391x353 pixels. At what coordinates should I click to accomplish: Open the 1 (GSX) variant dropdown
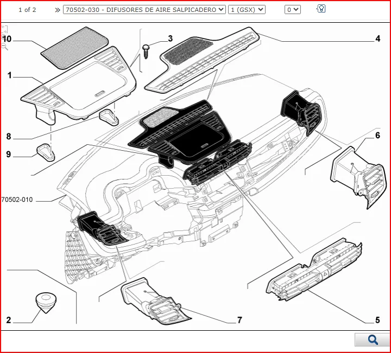click(x=247, y=10)
